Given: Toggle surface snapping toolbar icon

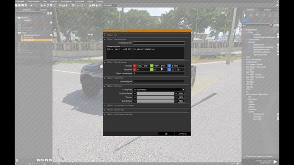Looking at the screenshot, I should (x=63, y=5).
